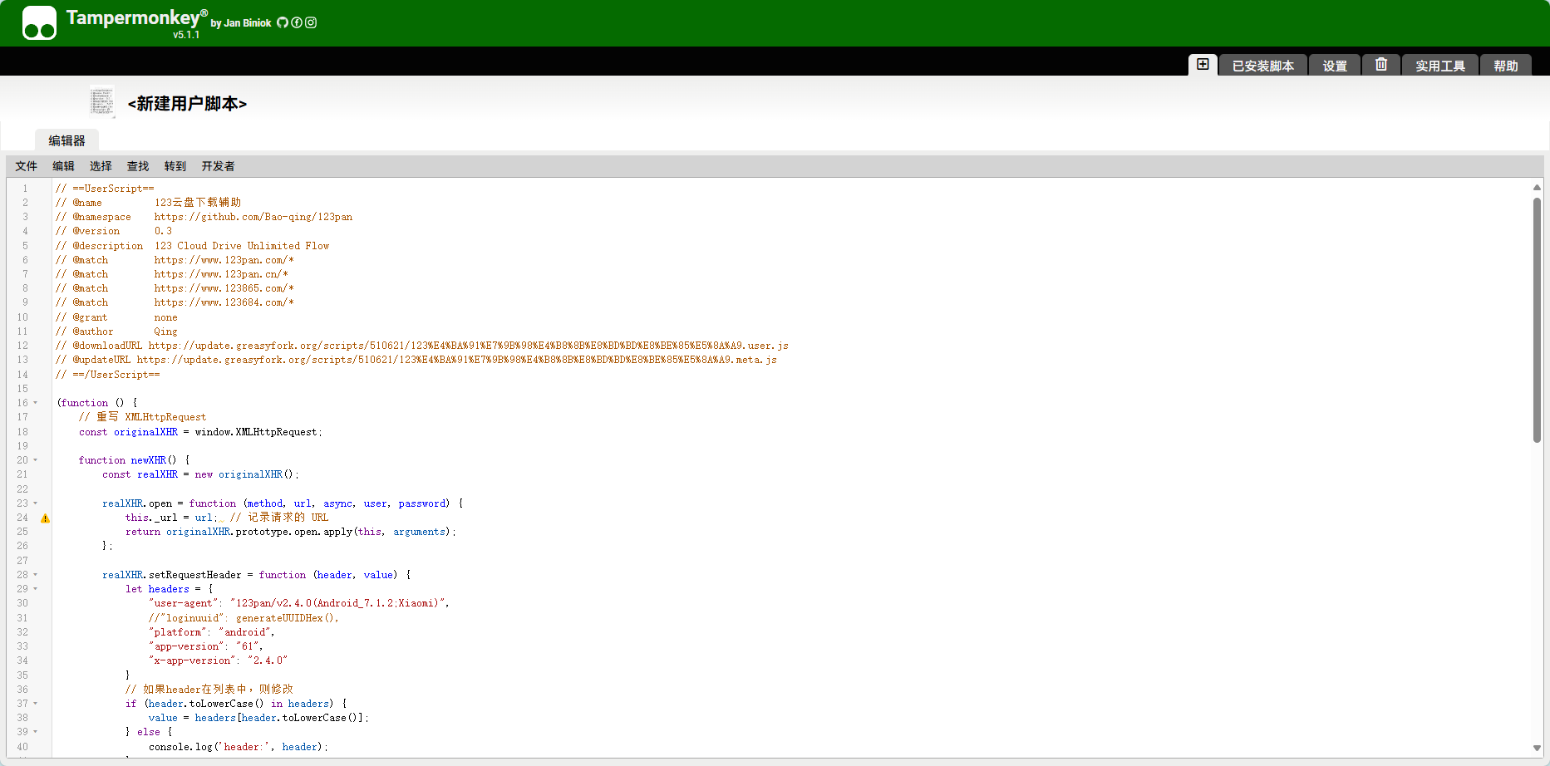
Task: Collapse the function block at line 16
Action: tap(36, 403)
